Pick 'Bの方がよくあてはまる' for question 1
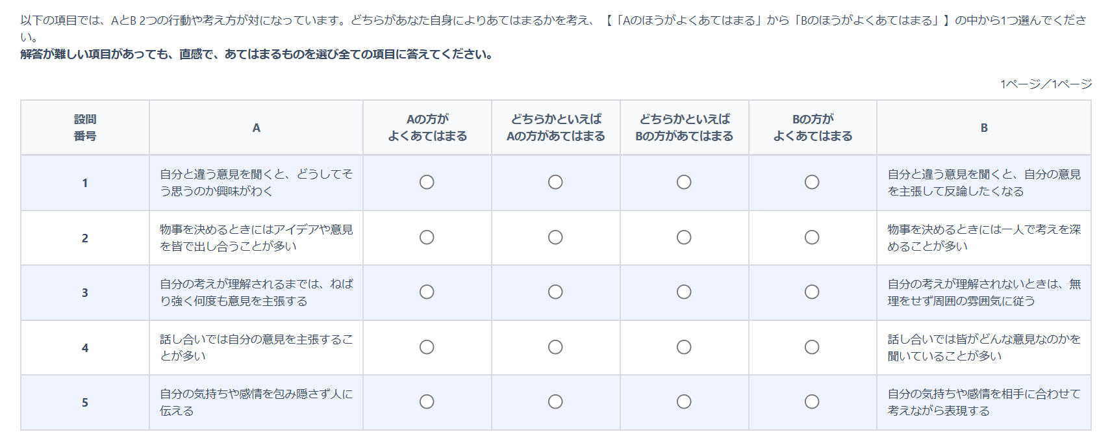Screen dimensions: 1110x445 tap(812, 182)
